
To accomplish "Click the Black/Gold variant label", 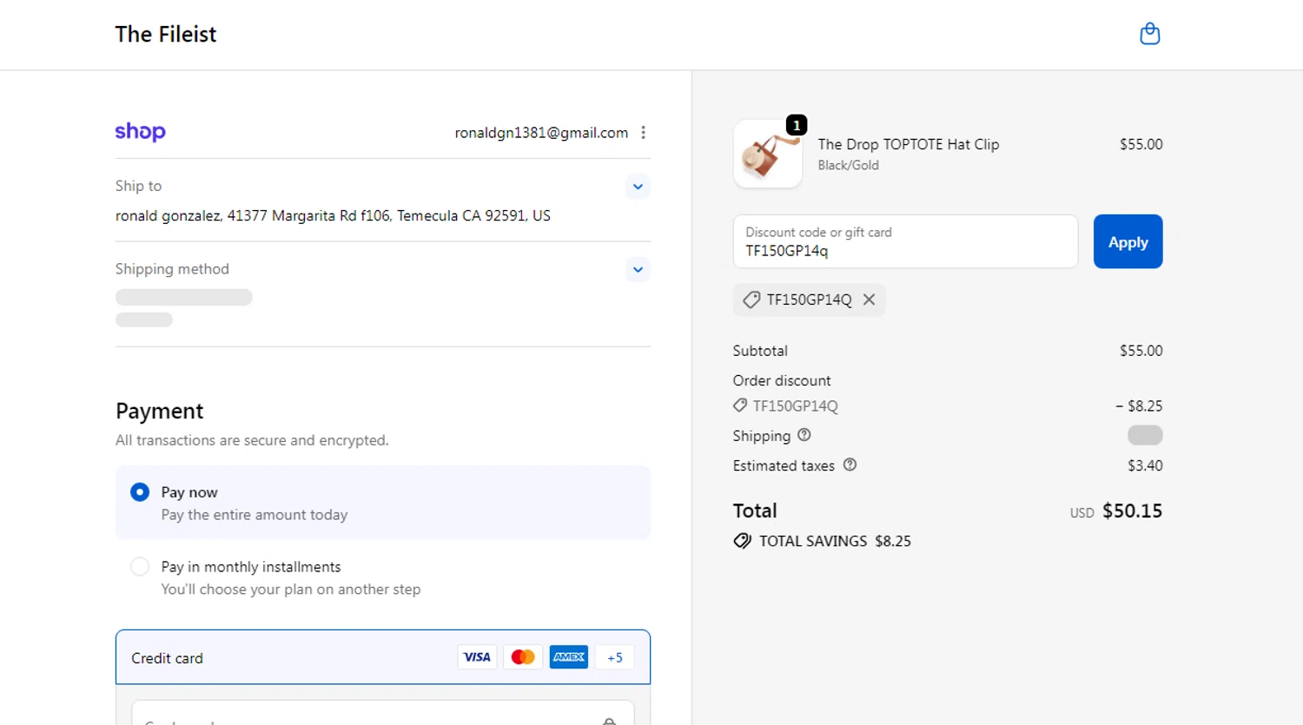I will coord(848,165).
